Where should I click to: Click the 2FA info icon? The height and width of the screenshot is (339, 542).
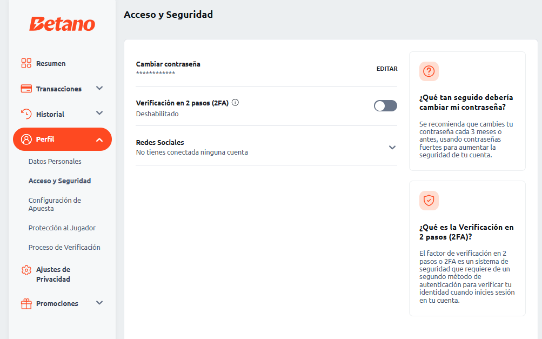click(x=235, y=102)
